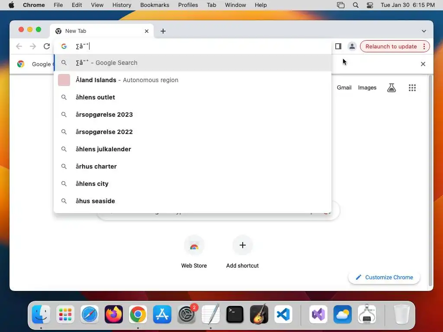The width and height of the screenshot is (443, 332).
Task: Open the File menu
Action: [x=58, y=5]
